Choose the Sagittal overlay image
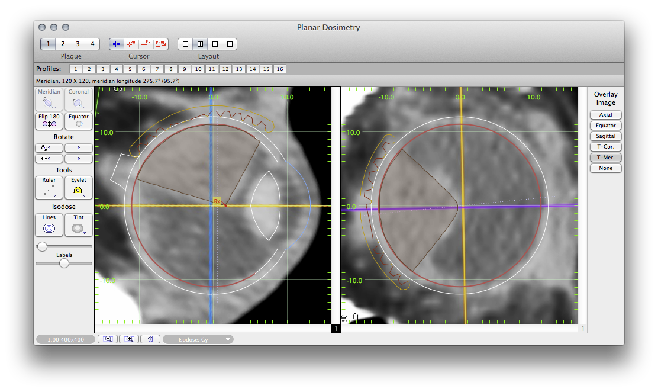Viewport: 658px width, 392px height. pos(605,136)
